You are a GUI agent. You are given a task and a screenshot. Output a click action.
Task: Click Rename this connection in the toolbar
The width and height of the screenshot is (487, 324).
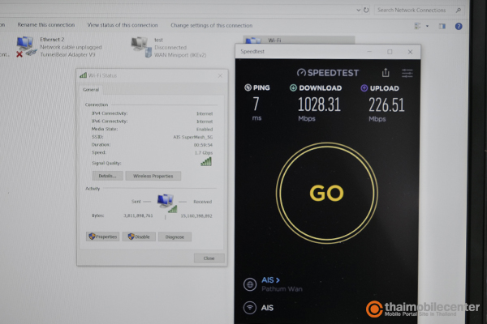point(46,25)
